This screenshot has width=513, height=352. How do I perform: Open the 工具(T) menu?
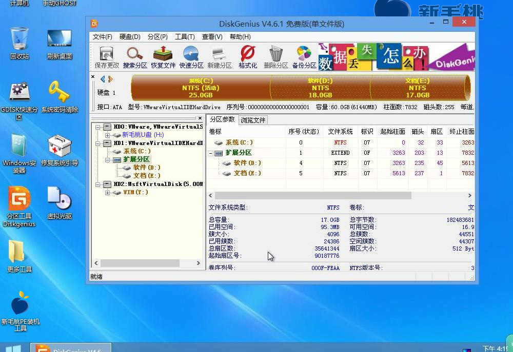[185, 37]
